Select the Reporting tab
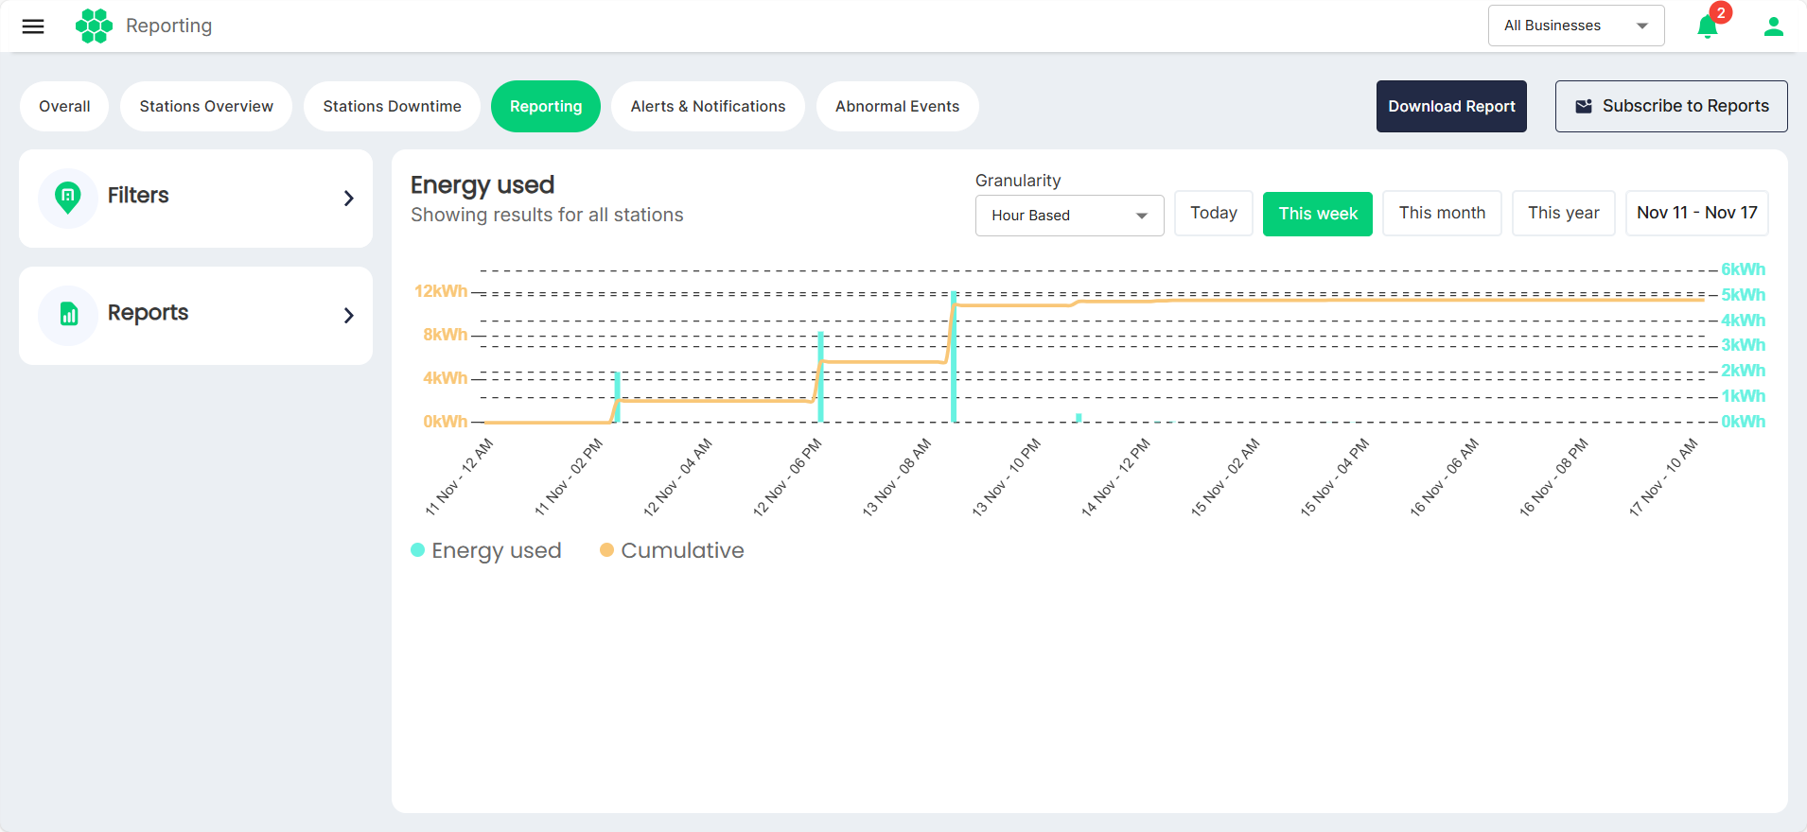This screenshot has height=832, width=1807. click(546, 106)
